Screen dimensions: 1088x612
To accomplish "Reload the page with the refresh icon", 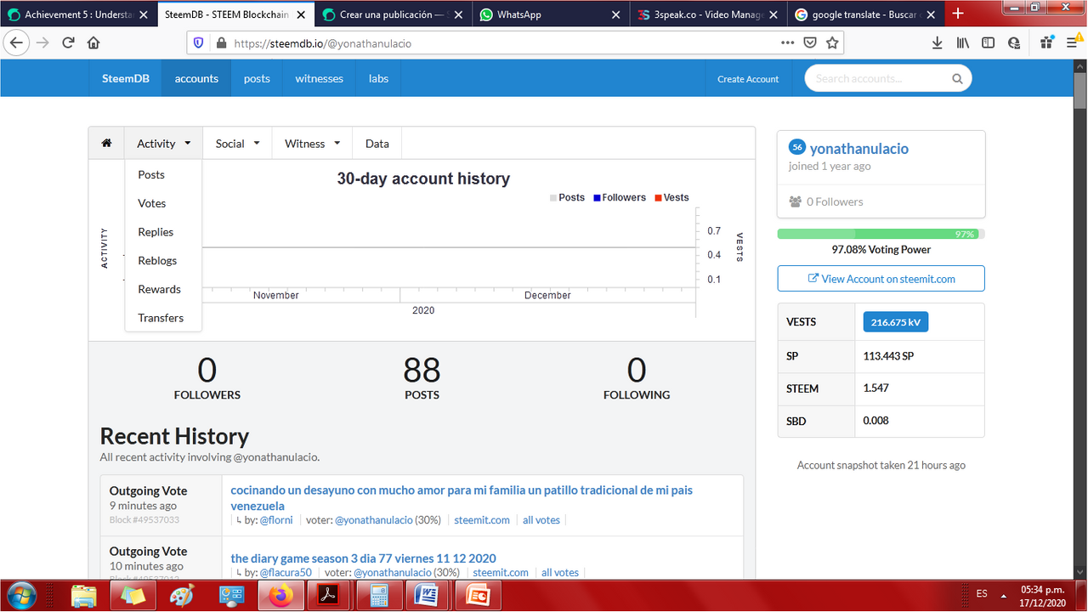I will 69,42.
